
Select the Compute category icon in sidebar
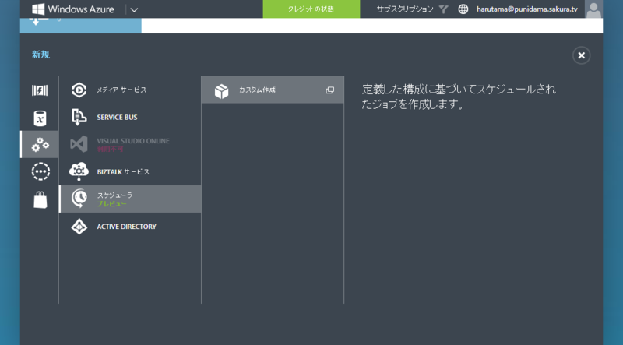point(40,90)
